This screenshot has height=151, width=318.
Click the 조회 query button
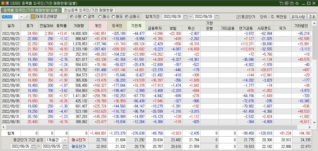pyautogui.click(x=312, y=17)
